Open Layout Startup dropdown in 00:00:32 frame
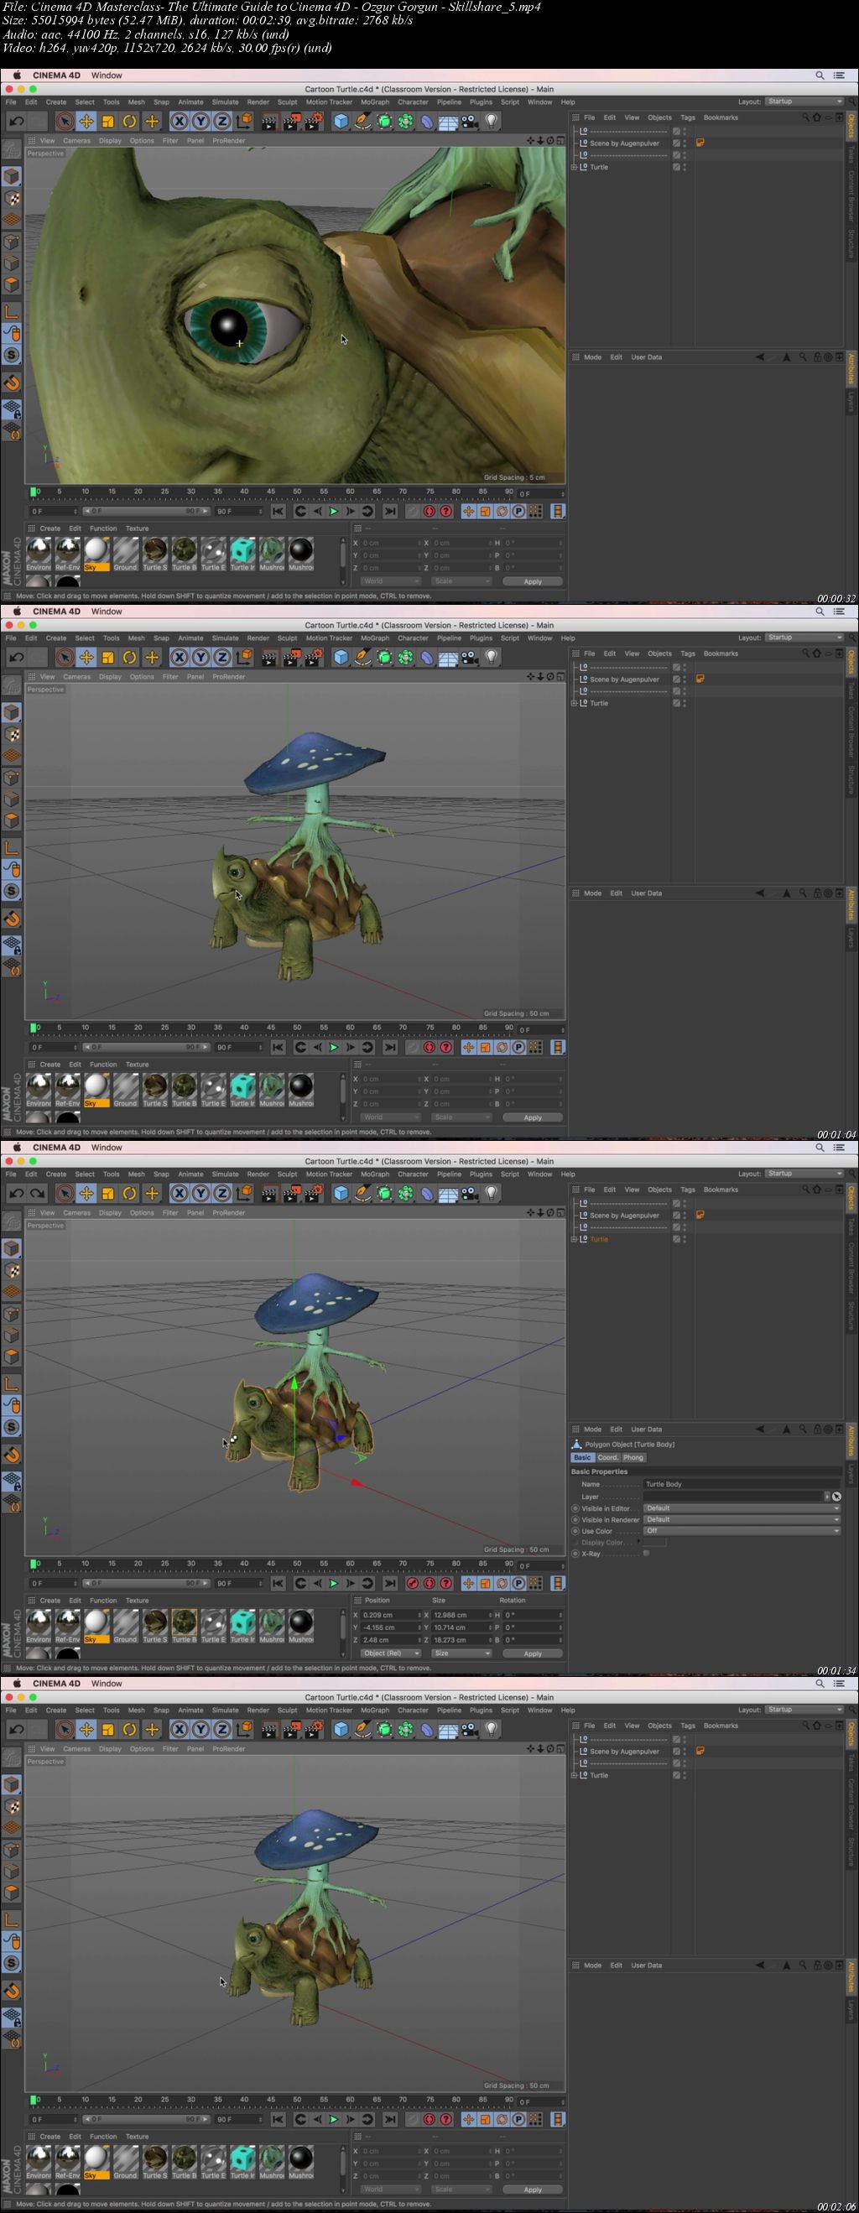 pos(804,102)
